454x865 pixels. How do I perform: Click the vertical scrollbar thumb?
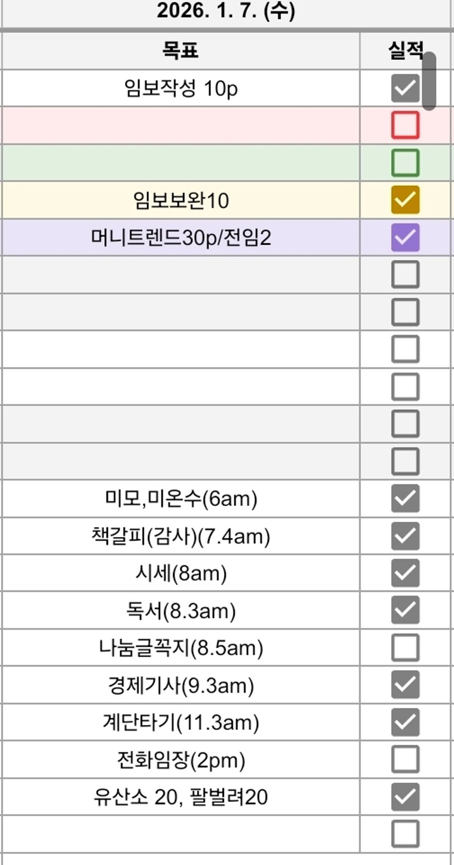[429, 81]
